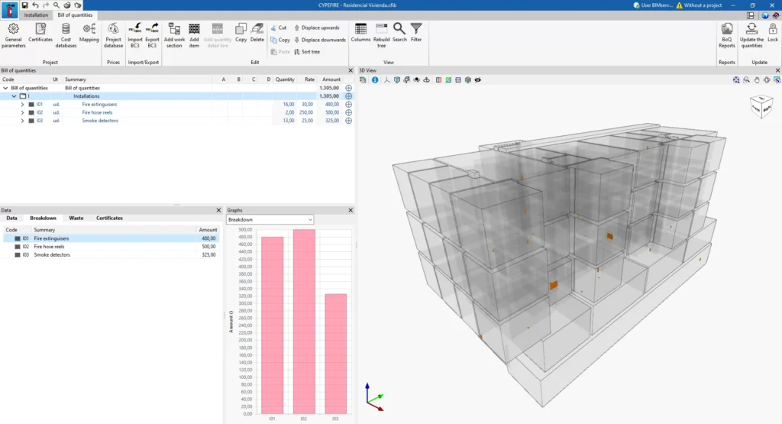Click the Sort tree button
The width and height of the screenshot is (782, 424).
307,52
